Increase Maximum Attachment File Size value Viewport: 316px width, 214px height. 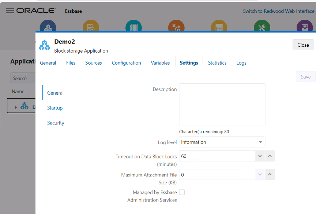[270, 174]
